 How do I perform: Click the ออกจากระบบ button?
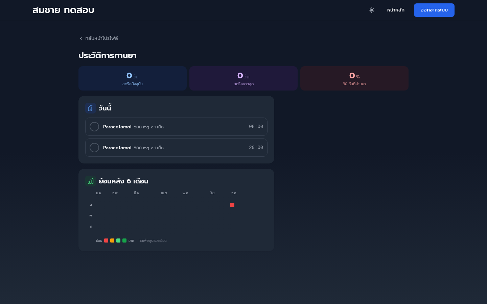pyautogui.click(x=434, y=10)
